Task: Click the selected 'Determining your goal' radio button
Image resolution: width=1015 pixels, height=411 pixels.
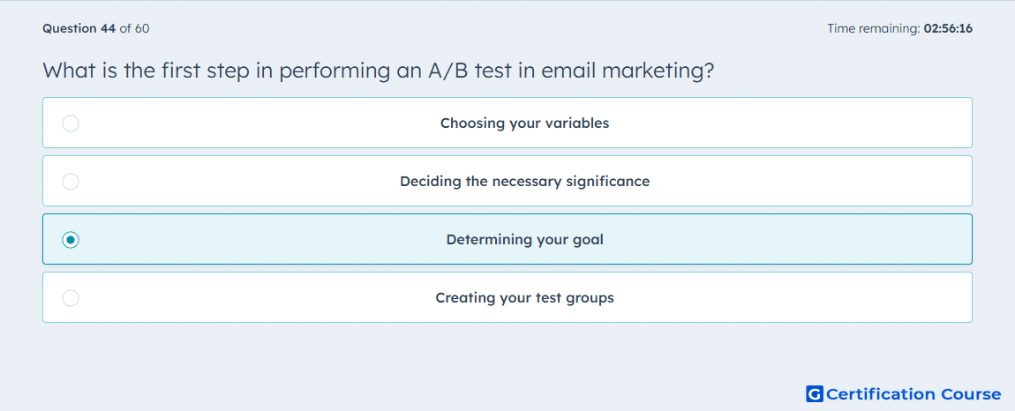Action: coord(71,240)
